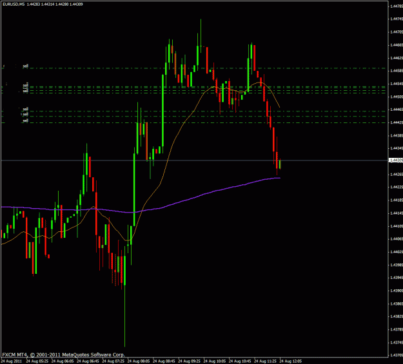Click the highlighted current price label 1.44309
The image size is (403, 364).
[396, 160]
